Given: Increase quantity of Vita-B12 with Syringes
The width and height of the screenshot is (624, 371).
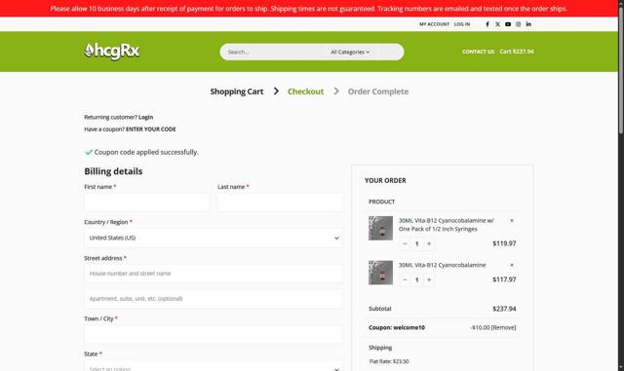Looking at the screenshot, I should [x=429, y=243].
